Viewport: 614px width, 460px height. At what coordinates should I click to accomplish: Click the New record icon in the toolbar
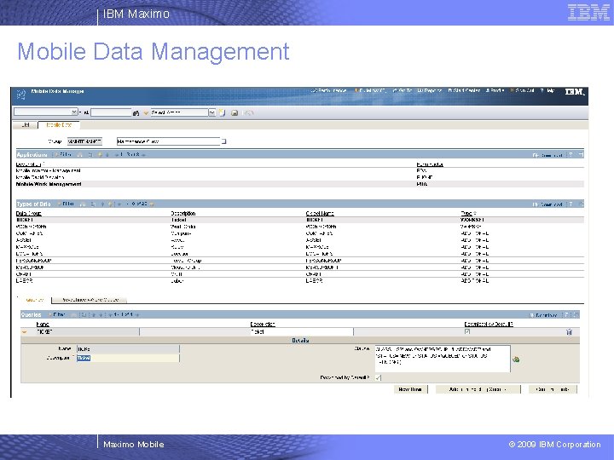pyautogui.click(x=222, y=112)
